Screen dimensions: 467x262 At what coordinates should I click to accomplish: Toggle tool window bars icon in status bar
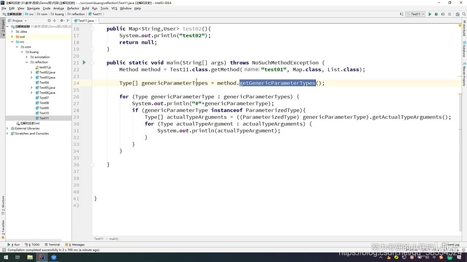pyautogui.click(x=4, y=250)
